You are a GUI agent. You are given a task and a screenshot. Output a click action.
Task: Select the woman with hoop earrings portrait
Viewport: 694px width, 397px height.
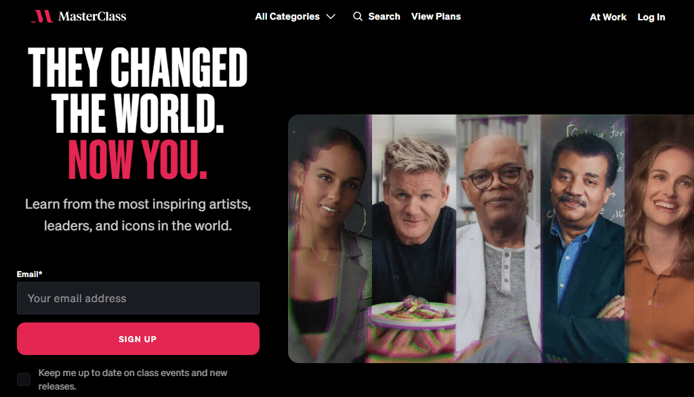(330, 238)
